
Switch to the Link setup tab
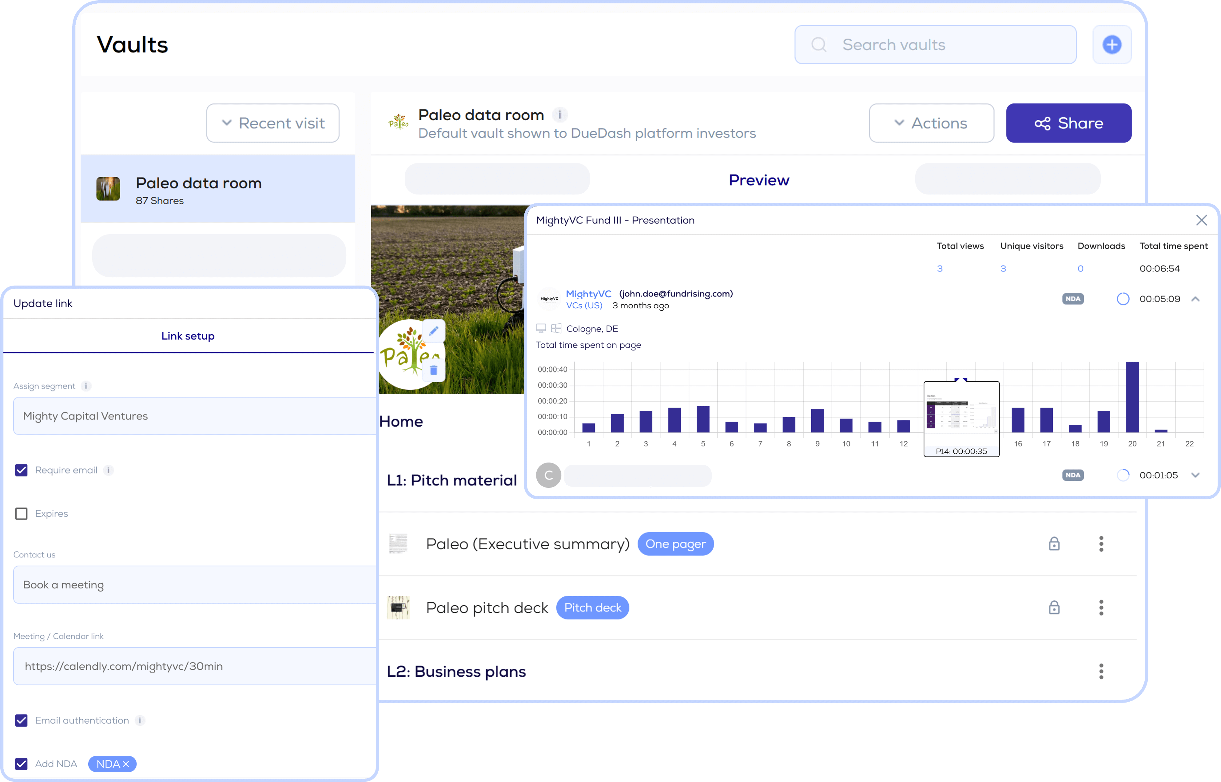point(188,336)
